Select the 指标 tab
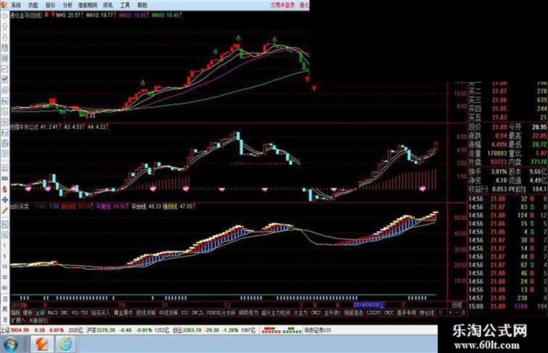Screen dimensions: 548x353 tap(16, 313)
